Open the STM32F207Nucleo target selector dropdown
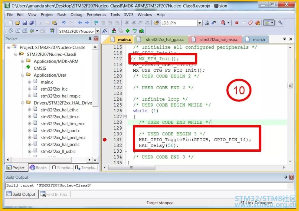 coord(98,31)
